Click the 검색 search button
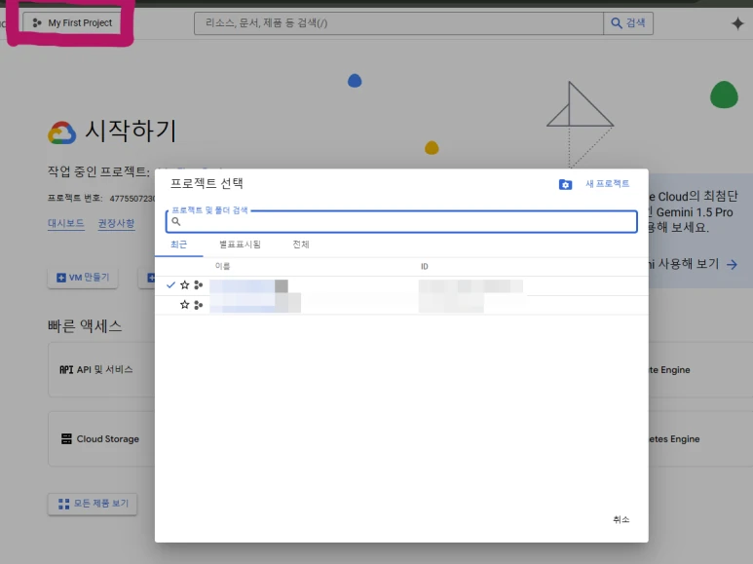 tap(628, 23)
